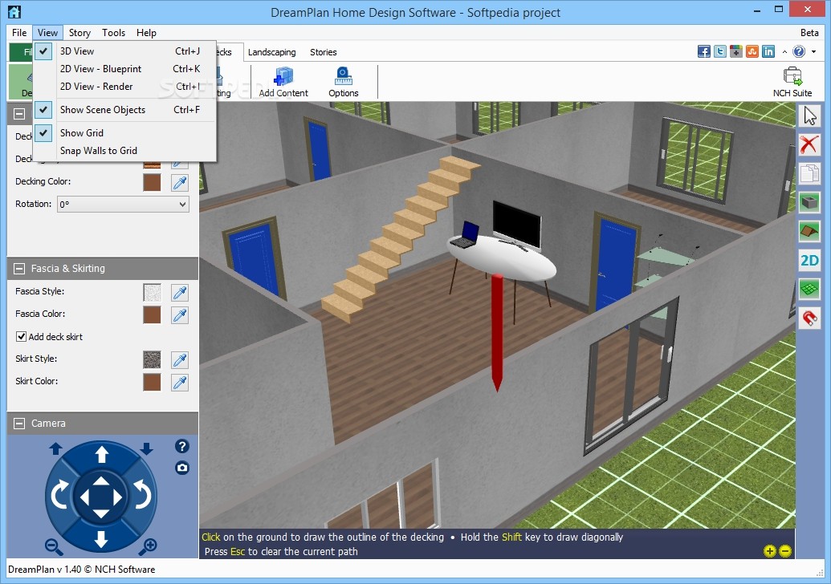831x584 pixels.
Task: Collapse the Fascia & Skirting section
Action: pyautogui.click(x=19, y=269)
